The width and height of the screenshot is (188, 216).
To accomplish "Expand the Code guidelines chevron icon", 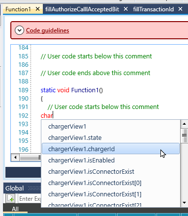I will coord(19,30).
